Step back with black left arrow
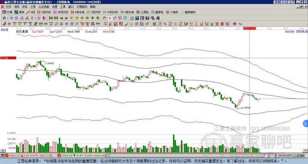The width and height of the screenshot is (308, 164). click(x=61, y=18)
